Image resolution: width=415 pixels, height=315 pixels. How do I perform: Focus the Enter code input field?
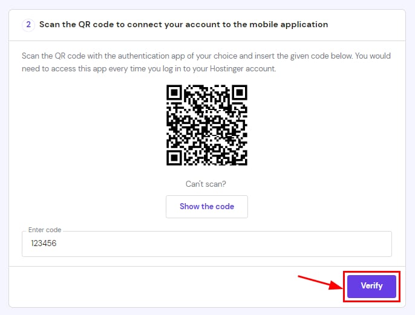click(x=207, y=244)
